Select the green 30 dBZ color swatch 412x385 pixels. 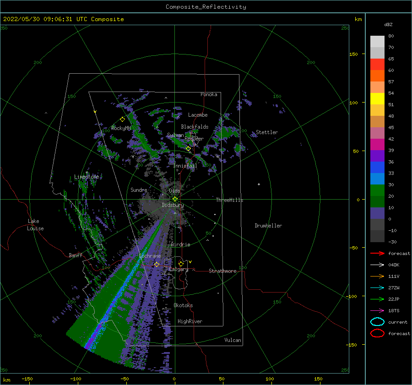click(x=377, y=190)
